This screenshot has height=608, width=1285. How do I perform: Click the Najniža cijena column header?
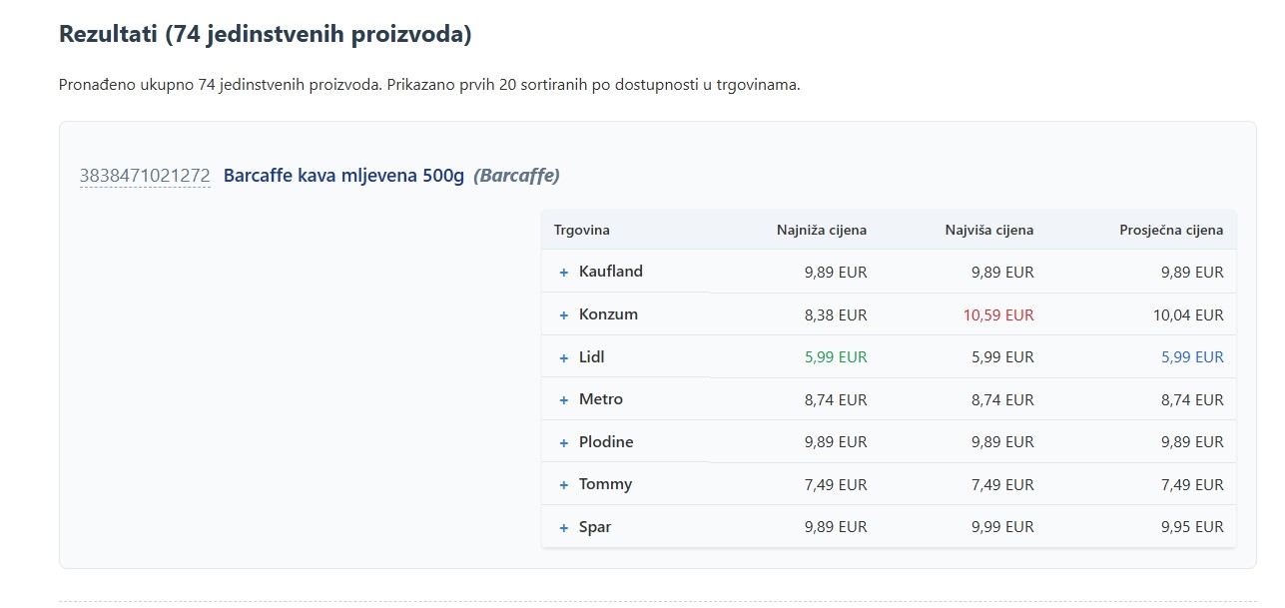(x=822, y=230)
